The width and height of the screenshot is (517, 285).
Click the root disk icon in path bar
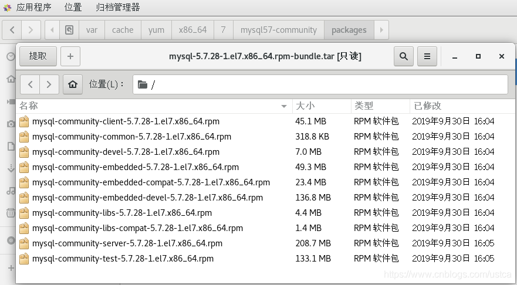[69, 30]
